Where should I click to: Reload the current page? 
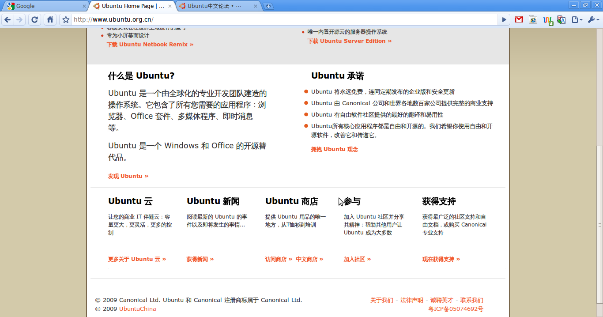tap(35, 19)
